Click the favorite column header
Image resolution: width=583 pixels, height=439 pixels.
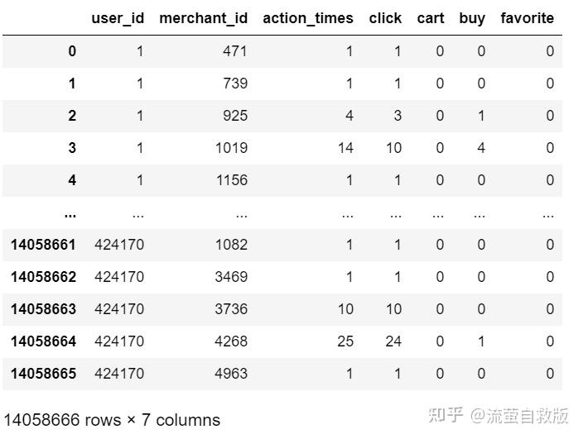click(527, 18)
